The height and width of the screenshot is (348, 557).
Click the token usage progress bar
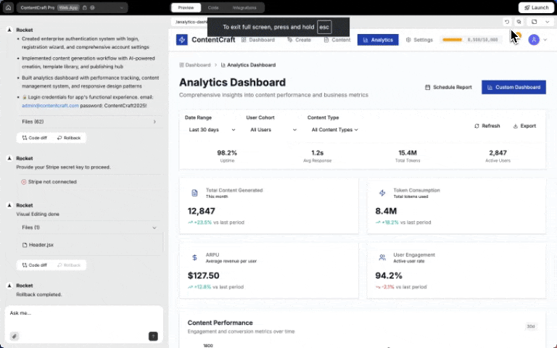coord(452,40)
